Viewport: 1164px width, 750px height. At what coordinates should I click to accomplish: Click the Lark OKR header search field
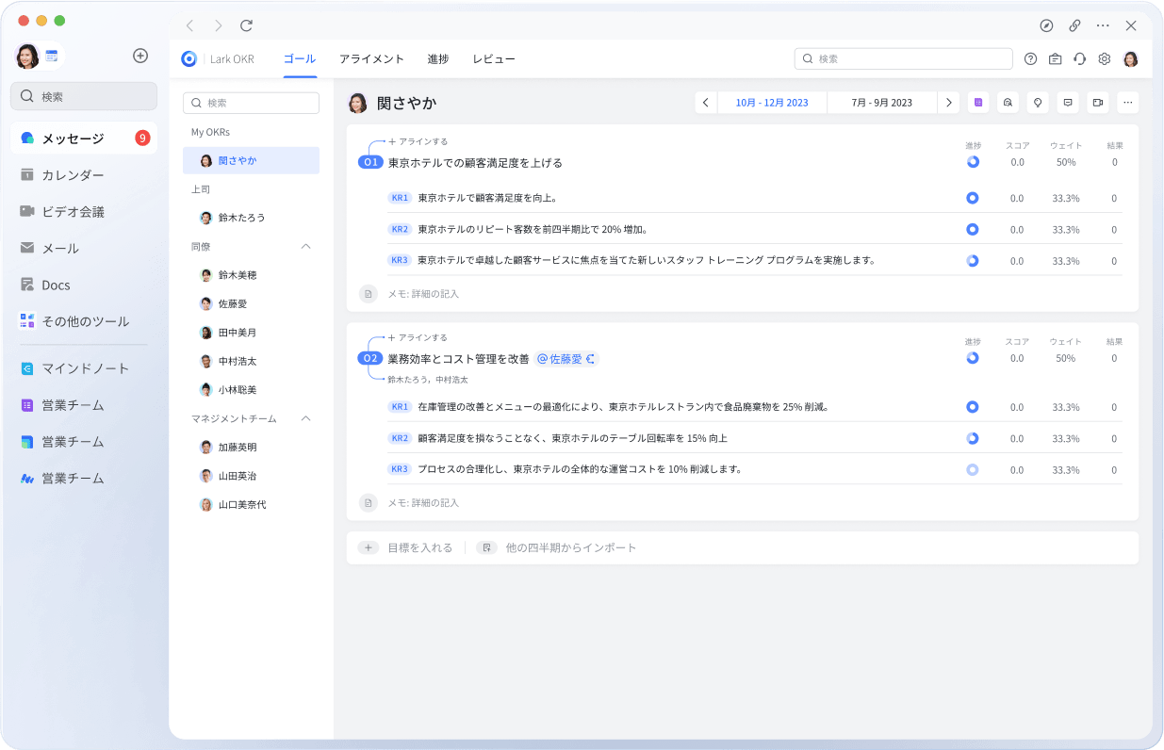(x=903, y=58)
